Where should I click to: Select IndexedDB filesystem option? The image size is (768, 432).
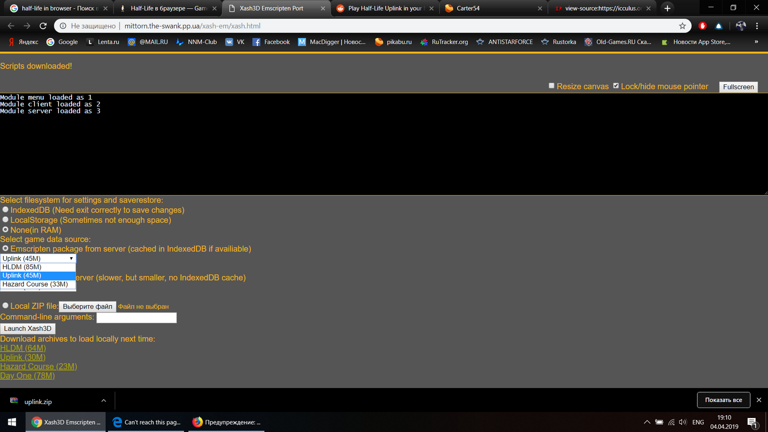click(5, 209)
